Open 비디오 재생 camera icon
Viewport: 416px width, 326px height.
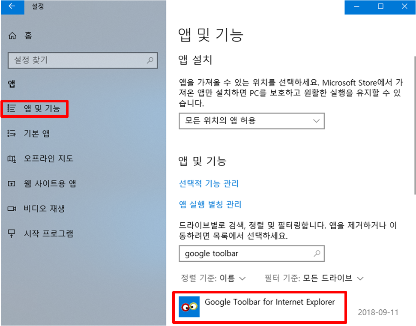click(x=12, y=209)
